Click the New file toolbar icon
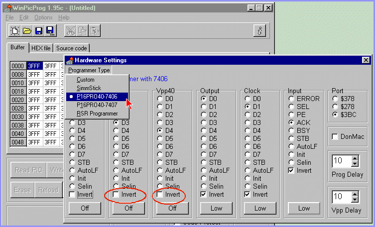This screenshot has height=227, width=375. coord(14,31)
